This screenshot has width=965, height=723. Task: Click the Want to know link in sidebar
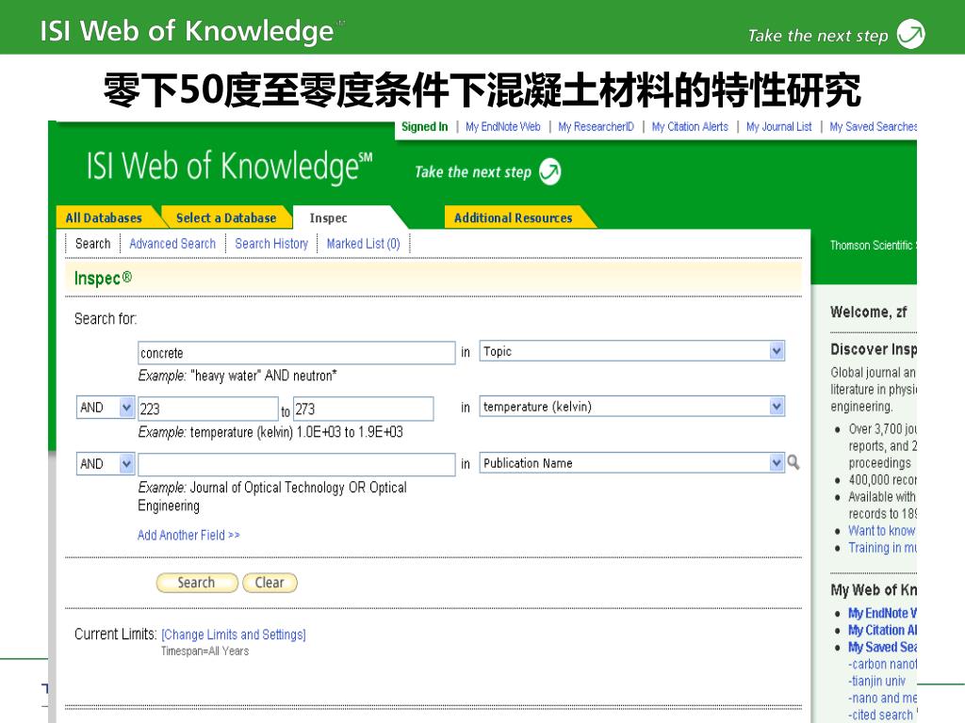(x=882, y=531)
